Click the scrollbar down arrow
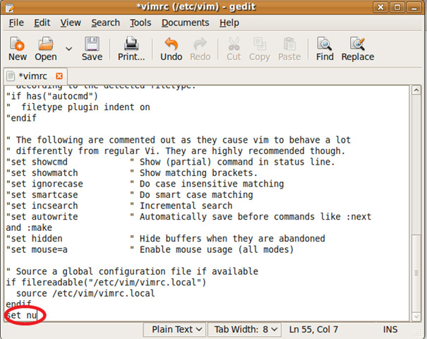 pos(416,316)
